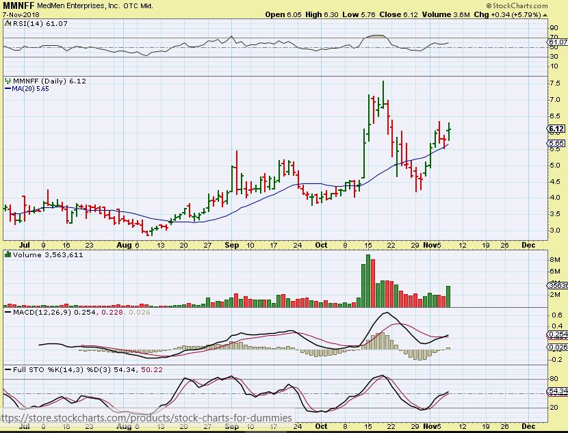Click the RSI(14) 61.07 label
This screenshot has height=433, width=568.
(x=40, y=23)
